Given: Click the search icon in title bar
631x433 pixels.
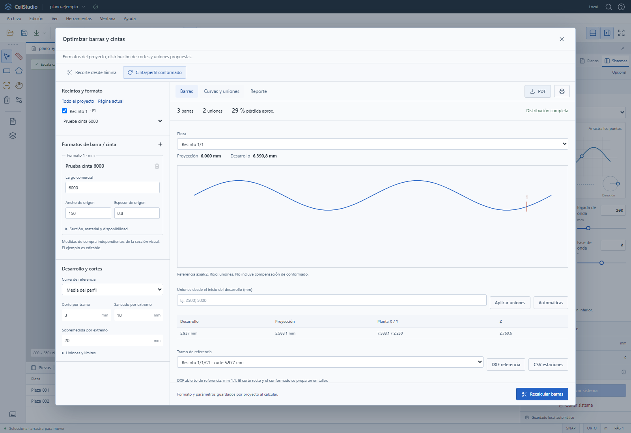Looking at the screenshot, I should pos(609,7).
